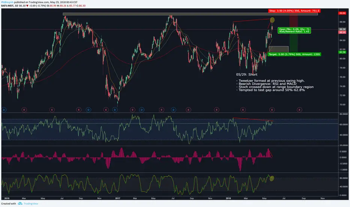Click the 'Tempted to test gap around 50%-62.8%' note
Image resolution: width=350 pixels, height=207 pixels.
click(270, 90)
